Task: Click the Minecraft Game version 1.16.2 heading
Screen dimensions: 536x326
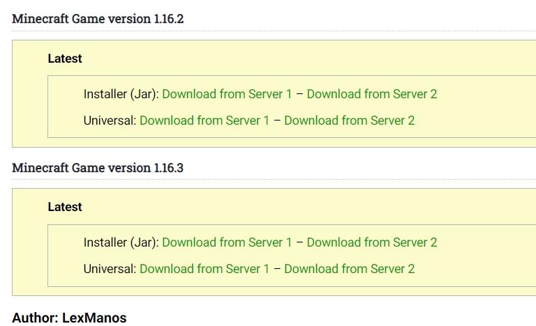Action: point(98,19)
